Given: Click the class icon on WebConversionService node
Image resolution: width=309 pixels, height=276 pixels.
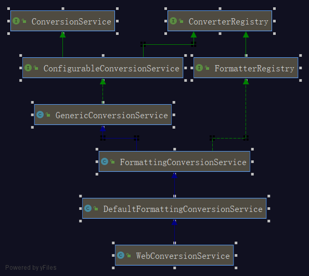Looking at the screenshot, I should click(121, 255).
